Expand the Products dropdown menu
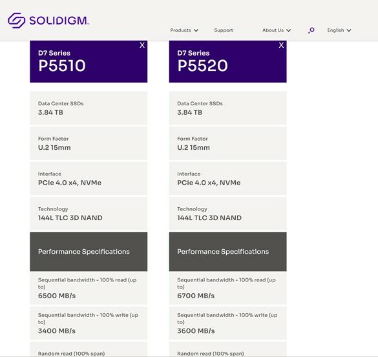The height and width of the screenshot is (357, 378). pos(184,30)
